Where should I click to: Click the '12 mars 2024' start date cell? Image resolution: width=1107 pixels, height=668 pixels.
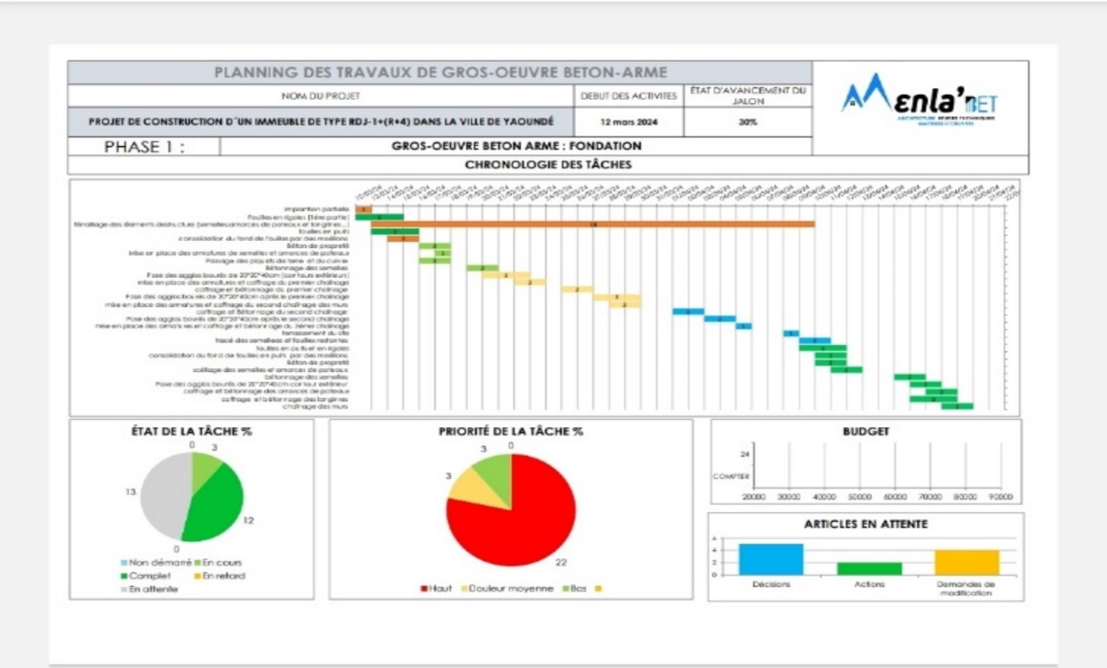click(628, 122)
